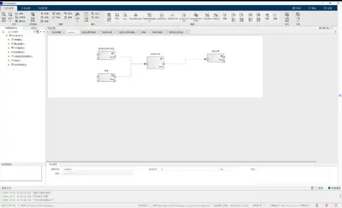Select the rightmost block on the canvas
This screenshot has width=342, height=208.
pyautogui.click(x=215, y=58)
